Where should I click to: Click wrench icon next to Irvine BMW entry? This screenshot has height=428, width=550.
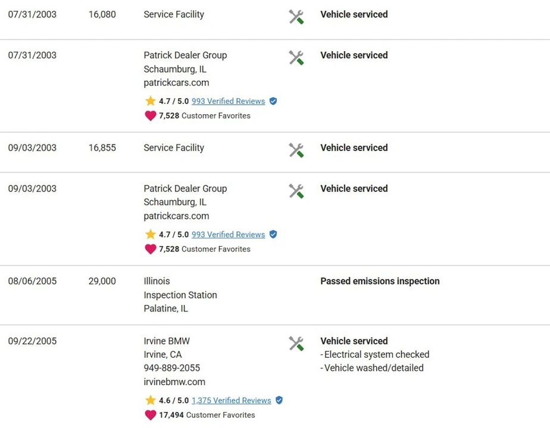pos(296,344)
